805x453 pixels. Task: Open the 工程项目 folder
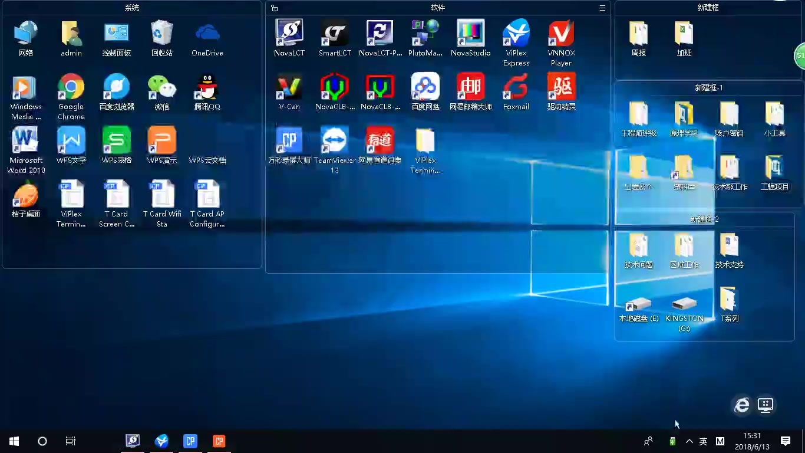[774, 172]
